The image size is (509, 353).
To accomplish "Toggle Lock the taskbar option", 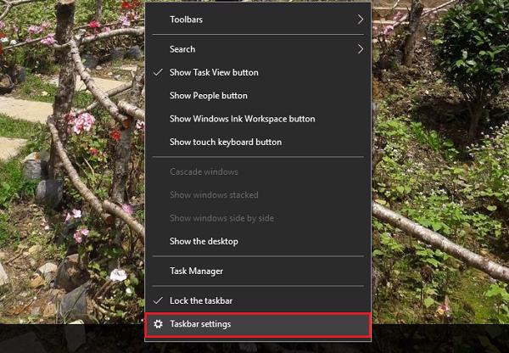I will click(x=258, y=300).
